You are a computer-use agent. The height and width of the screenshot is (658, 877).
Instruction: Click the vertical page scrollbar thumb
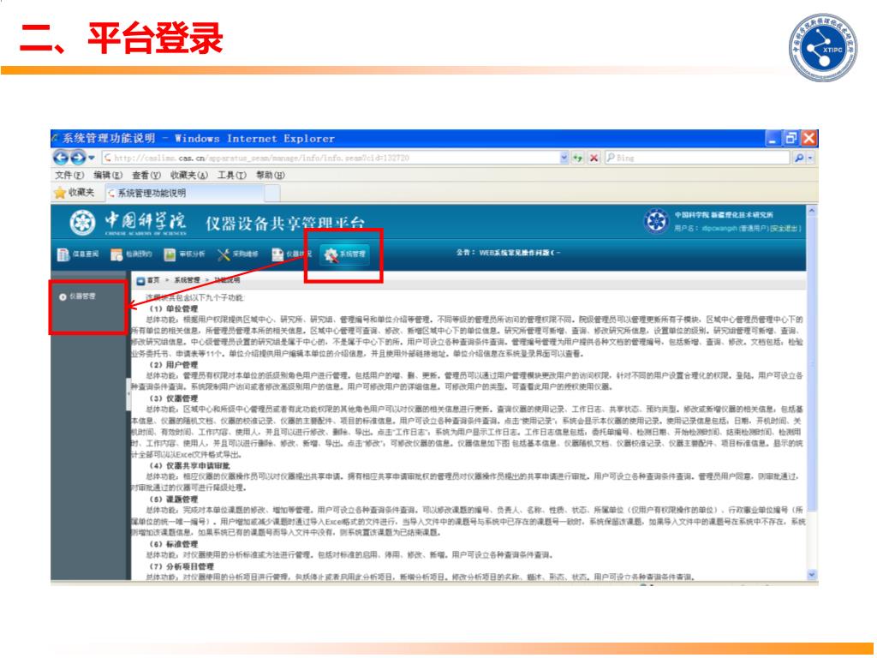pyautogui.click(x=812, y=363)
